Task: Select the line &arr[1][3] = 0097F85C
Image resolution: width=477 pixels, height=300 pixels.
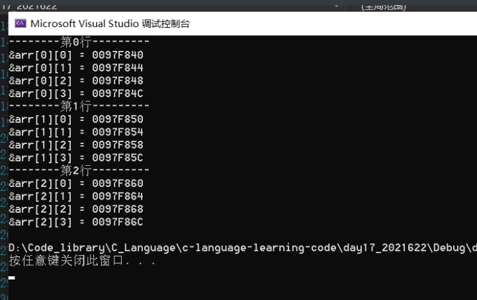Action: click(76, 158)
